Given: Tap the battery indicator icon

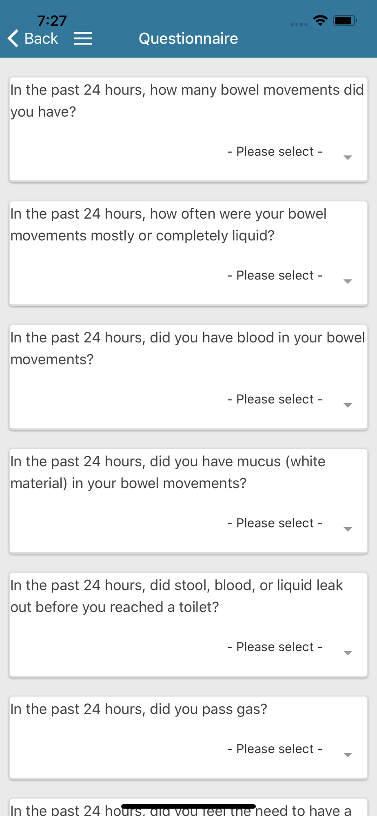Looking at the screenshot, I should (345, 20).
